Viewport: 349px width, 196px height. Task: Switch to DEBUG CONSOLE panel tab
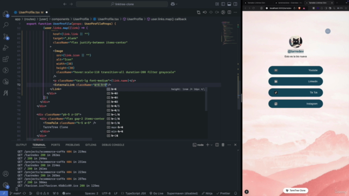pyautogui.click(x=113, y=145)
